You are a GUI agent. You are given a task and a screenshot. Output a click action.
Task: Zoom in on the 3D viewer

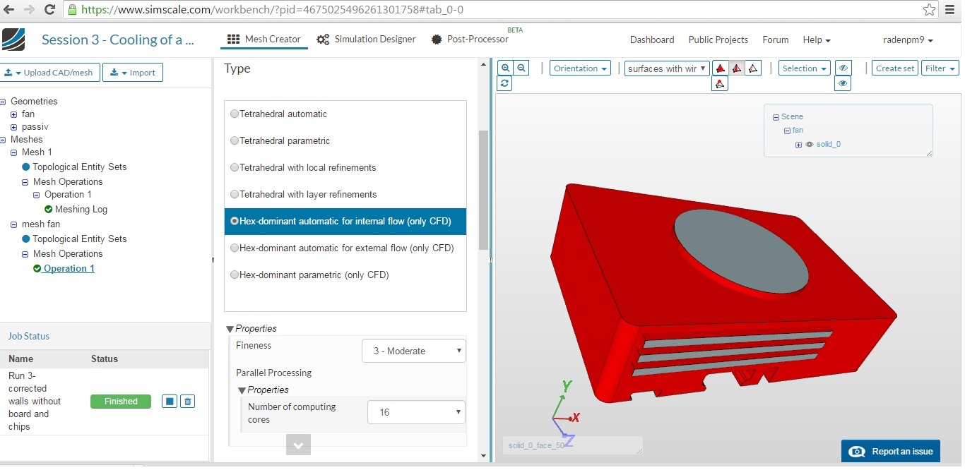505,68
